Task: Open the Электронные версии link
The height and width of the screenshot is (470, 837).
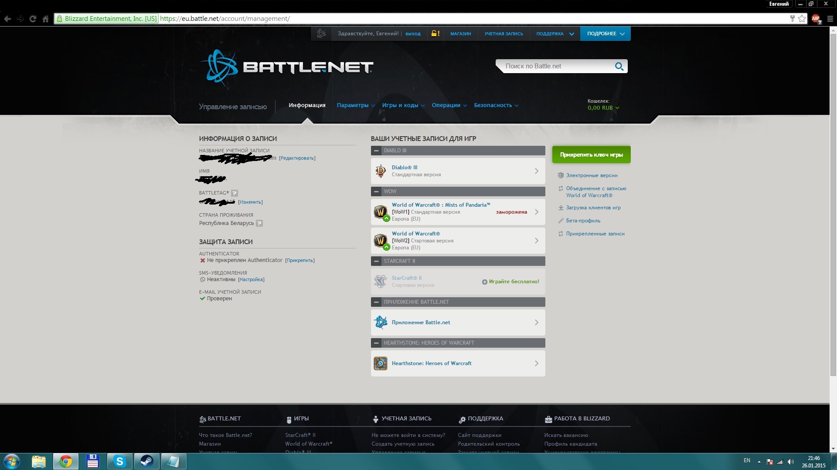Action: coord(592,175)
